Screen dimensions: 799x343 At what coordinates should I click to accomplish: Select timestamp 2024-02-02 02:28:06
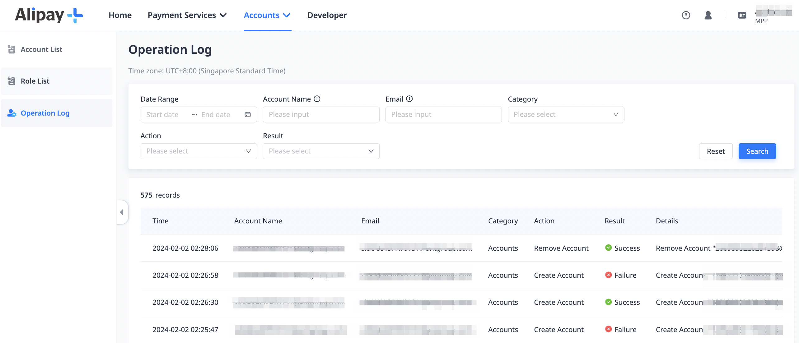185,248
